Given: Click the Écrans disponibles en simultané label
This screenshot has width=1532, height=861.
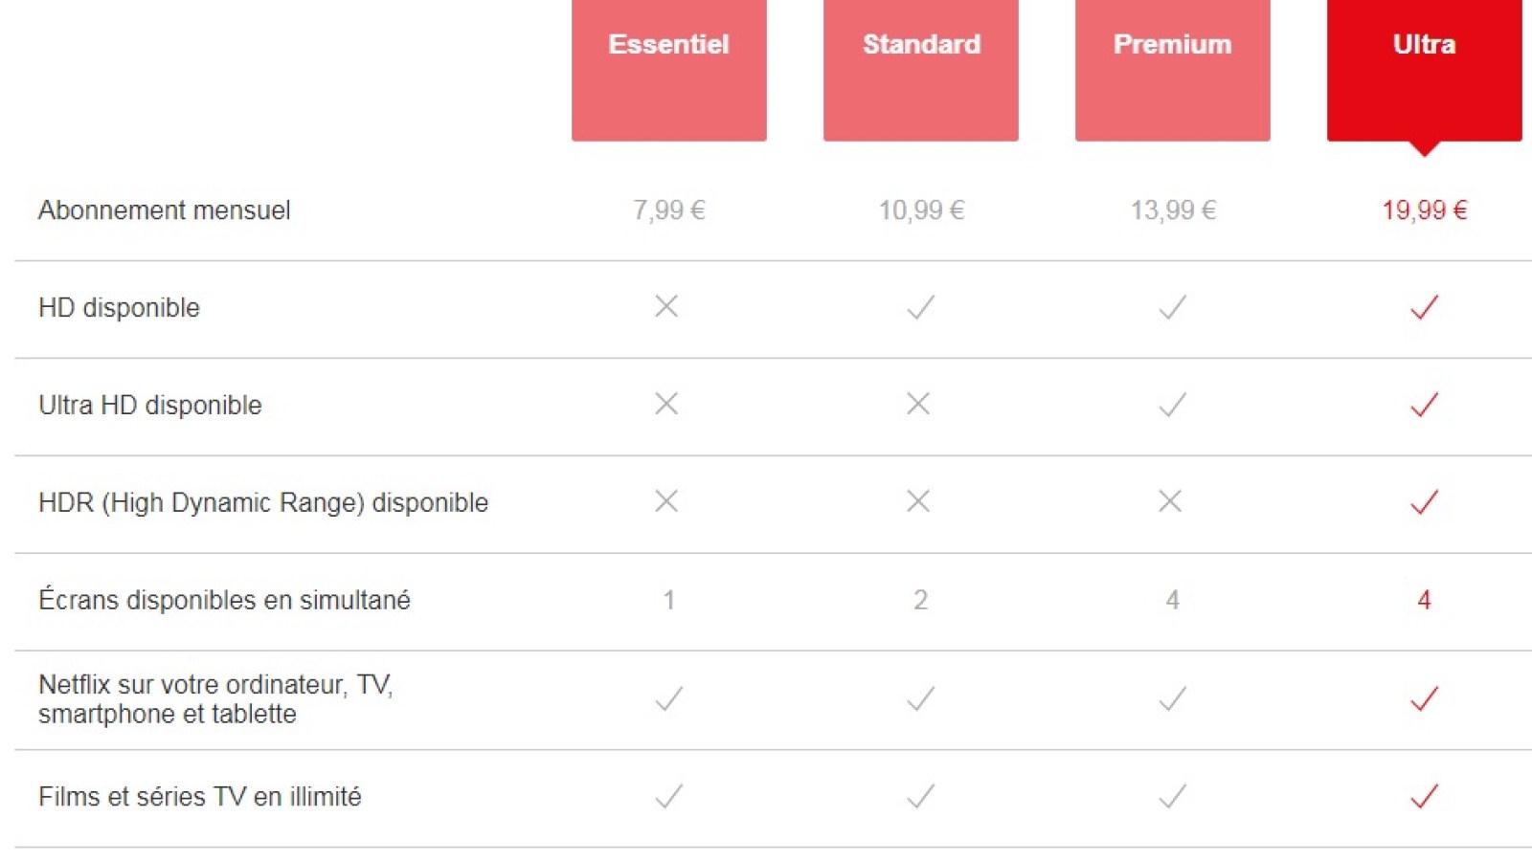Looking at the screenshot, I should pyautogui.click(x=224, y=600).
